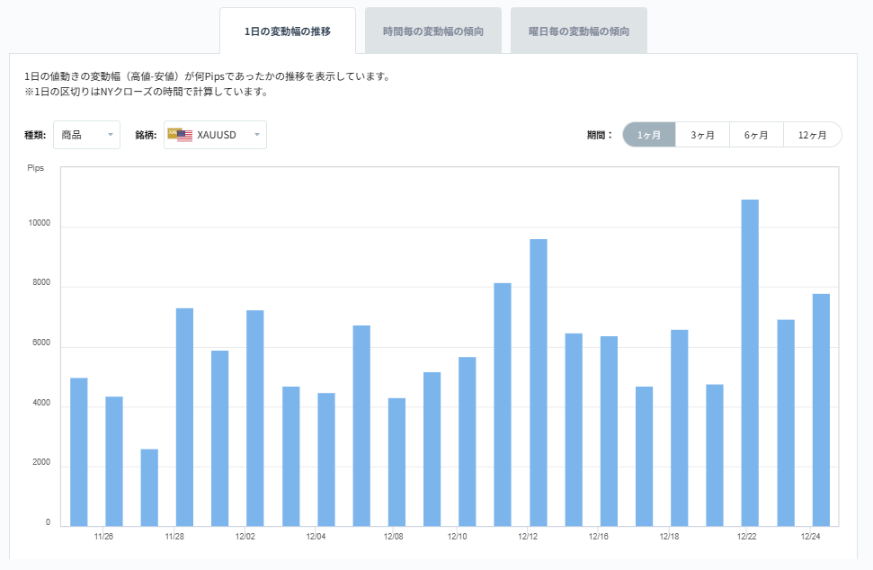Switch to the 曜日毎の変動幅の傾向 tab
Image resolution: width=873 pixels, height=570 pixels.
[x=580, y=29]
